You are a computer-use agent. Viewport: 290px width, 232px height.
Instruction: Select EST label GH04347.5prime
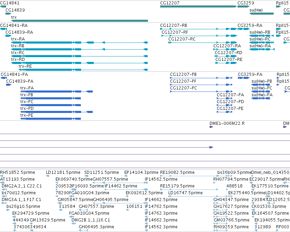[231, 200]
